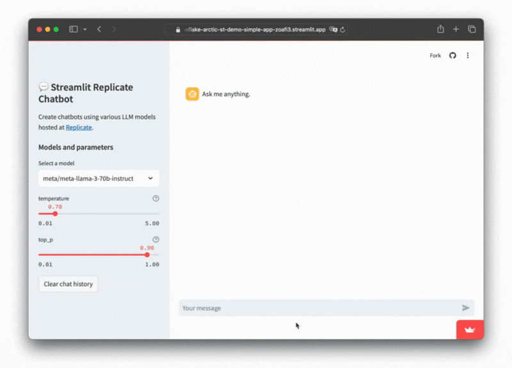Image resolution: width=512 pixels, height=368 pixels.
Task: Follow the Replicate hyperlink
Action: click(79, 127)
